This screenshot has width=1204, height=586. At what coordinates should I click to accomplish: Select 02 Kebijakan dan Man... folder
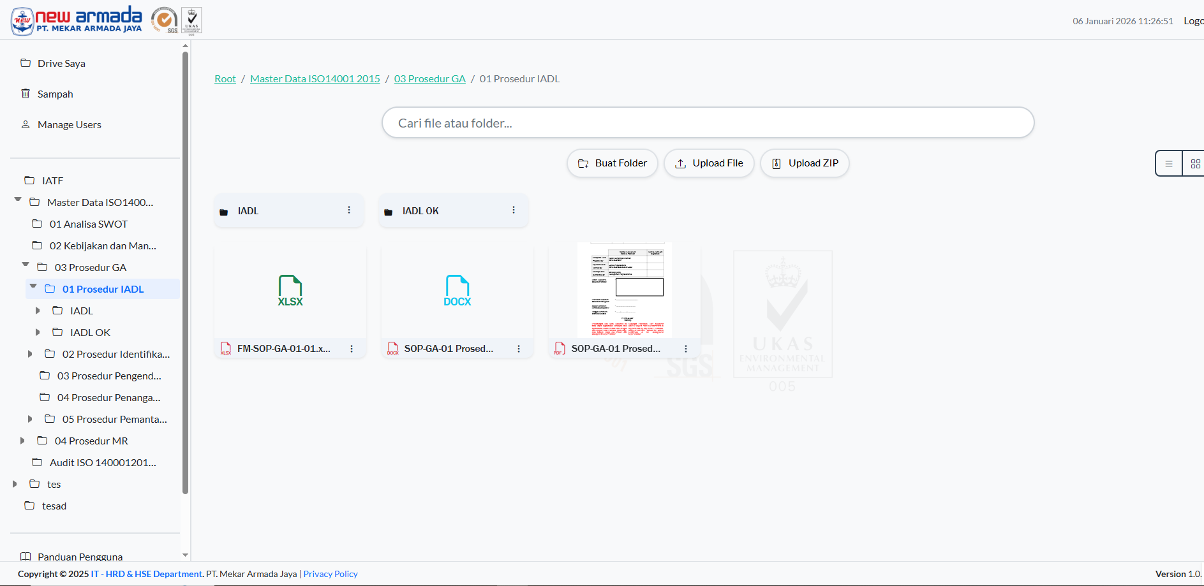coord(103,245)
